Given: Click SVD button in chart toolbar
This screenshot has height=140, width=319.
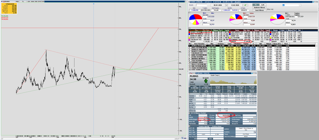Looking at the screenshot, I should pyautogui.click(x=36, y=1).
